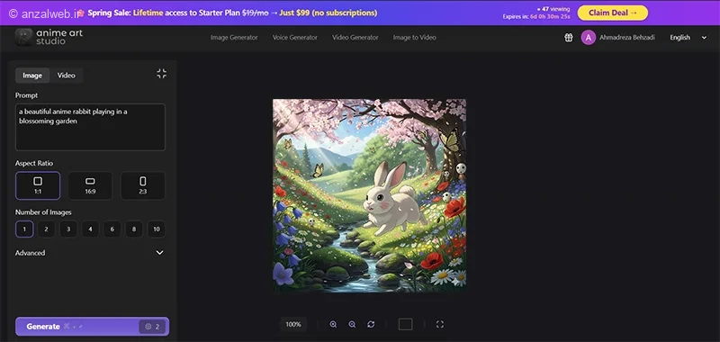Expand the Advanced settings section
Screen dimensions: 720x342
point(90,253)
